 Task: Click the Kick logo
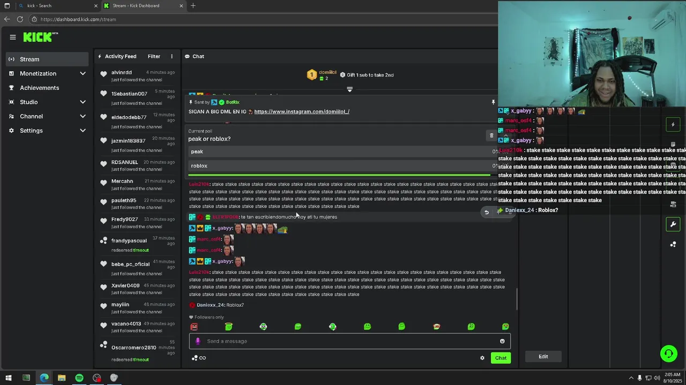[40, 37]
